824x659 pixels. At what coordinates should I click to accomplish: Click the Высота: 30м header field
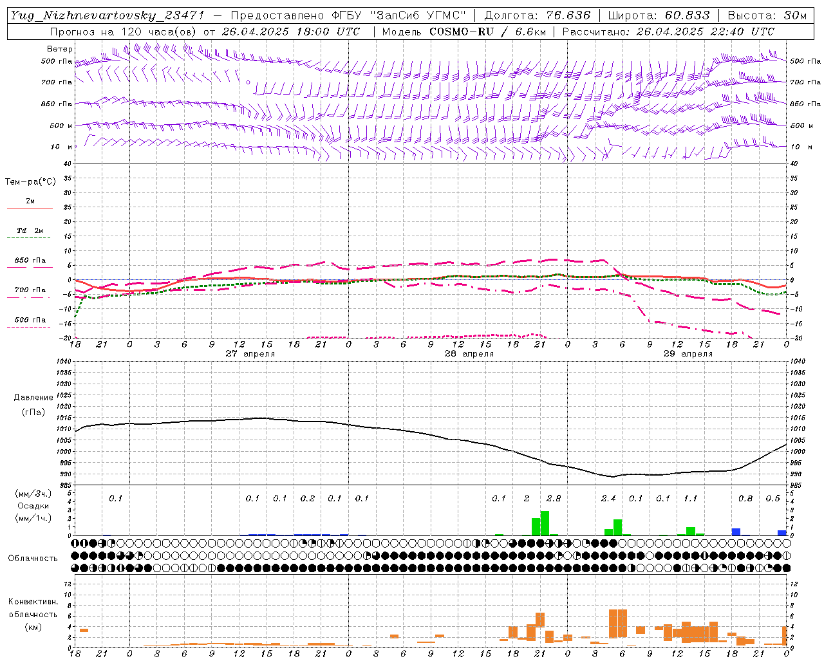(767, 15)
